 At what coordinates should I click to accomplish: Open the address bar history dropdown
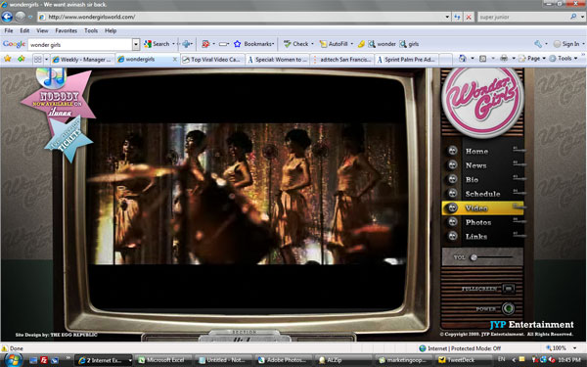(x=447, y=17)
